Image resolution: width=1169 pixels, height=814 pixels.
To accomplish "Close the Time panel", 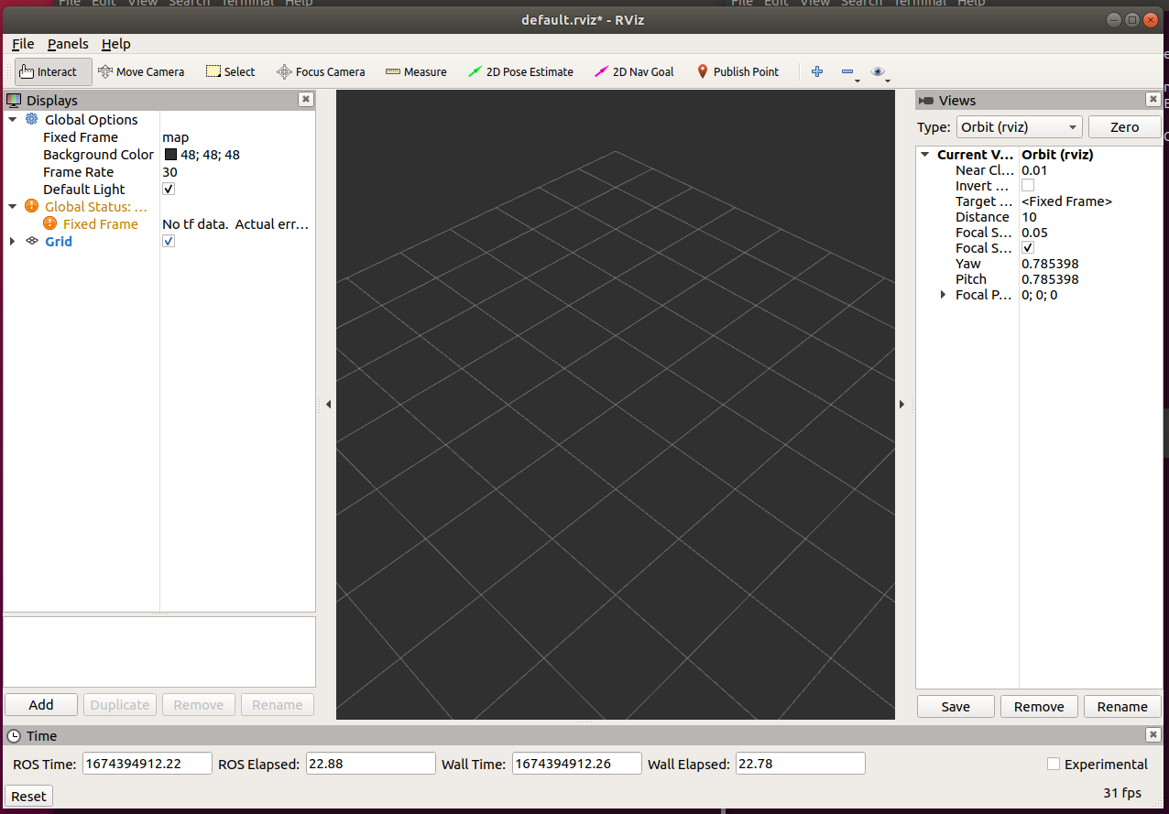I will 1153,735.
